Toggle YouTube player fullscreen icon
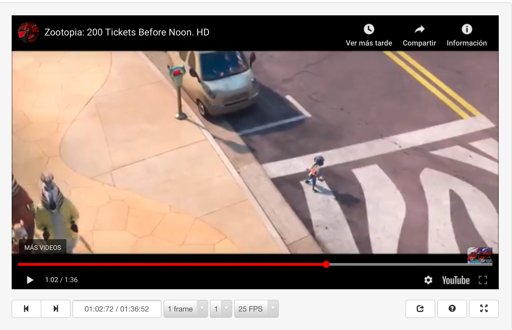The width and height of the screenshot is (512, 330). (x=483, y=280)
